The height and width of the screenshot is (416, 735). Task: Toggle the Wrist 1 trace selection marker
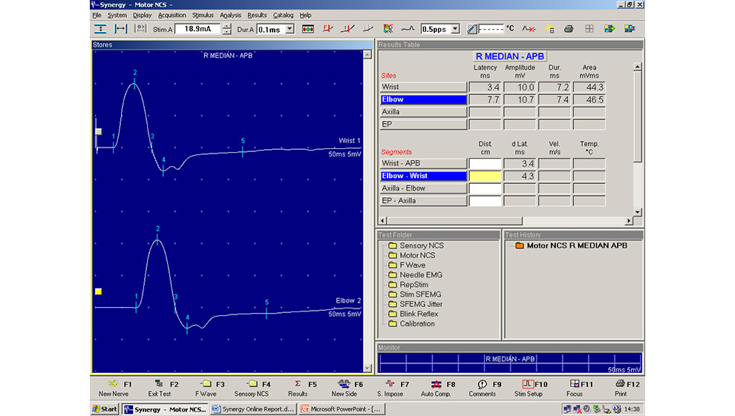point(98,132)
